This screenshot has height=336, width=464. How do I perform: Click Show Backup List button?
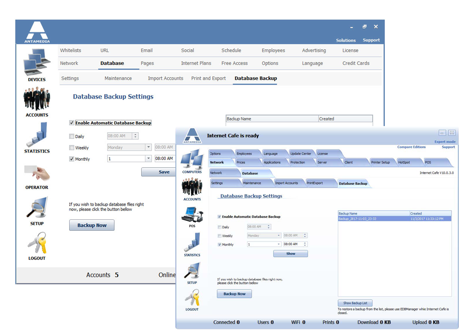click(x=355, y=303)
